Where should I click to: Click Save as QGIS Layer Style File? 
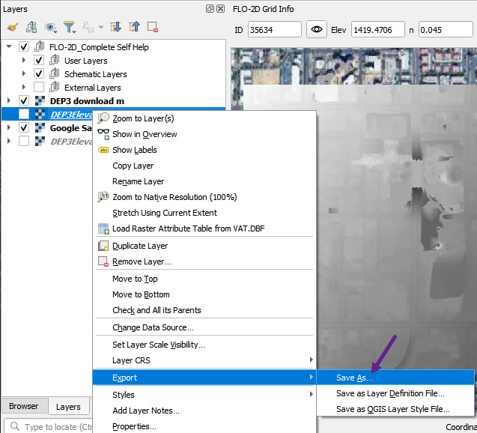[x=392, y=409]
